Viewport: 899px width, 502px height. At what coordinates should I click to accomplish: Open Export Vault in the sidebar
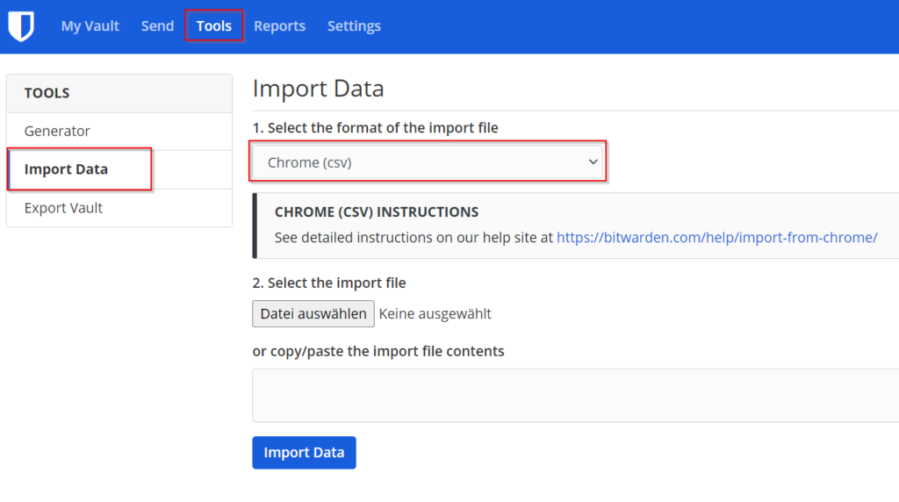click(63, 208)
